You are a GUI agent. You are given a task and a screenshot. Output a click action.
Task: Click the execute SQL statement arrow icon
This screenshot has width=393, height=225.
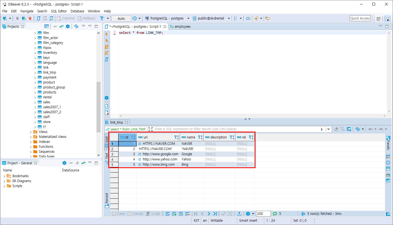[107, 34]
